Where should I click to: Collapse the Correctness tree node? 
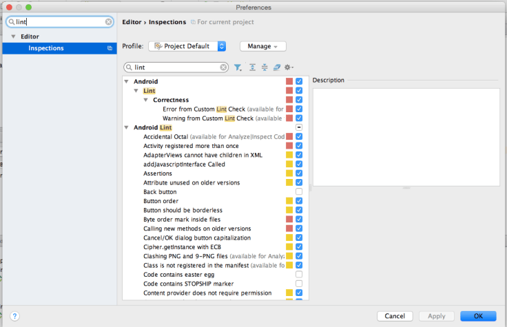point(146,100)
